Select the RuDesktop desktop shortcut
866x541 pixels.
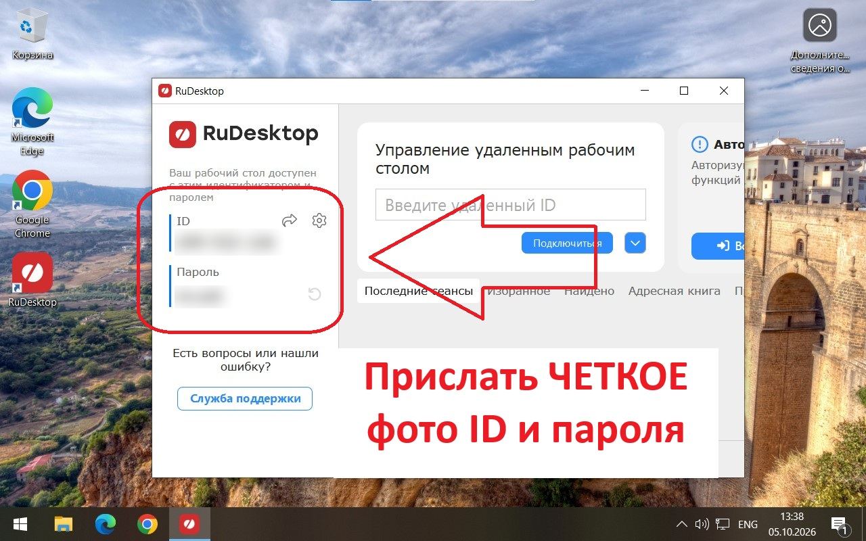tap(32, 280)
